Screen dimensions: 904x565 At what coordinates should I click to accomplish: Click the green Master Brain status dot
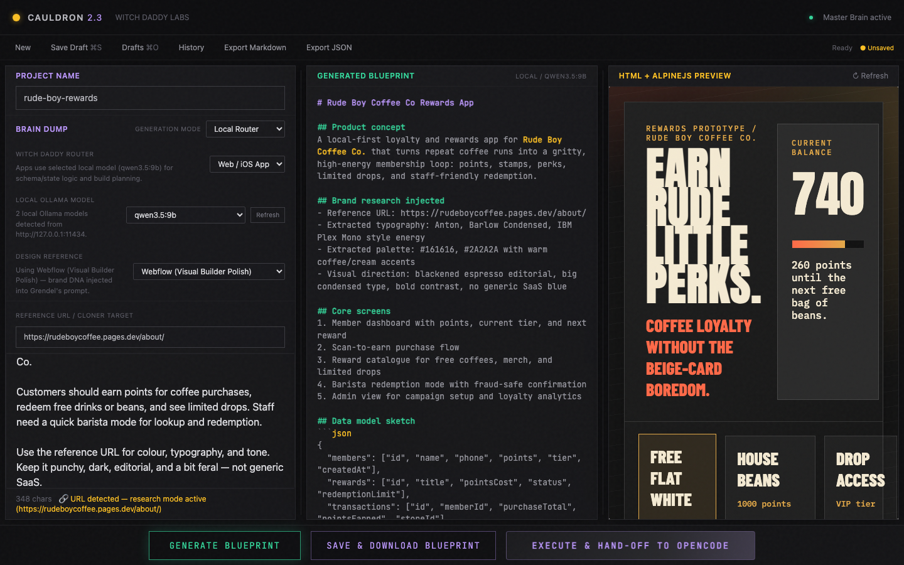pyautogui.click(x=811, y=18)
